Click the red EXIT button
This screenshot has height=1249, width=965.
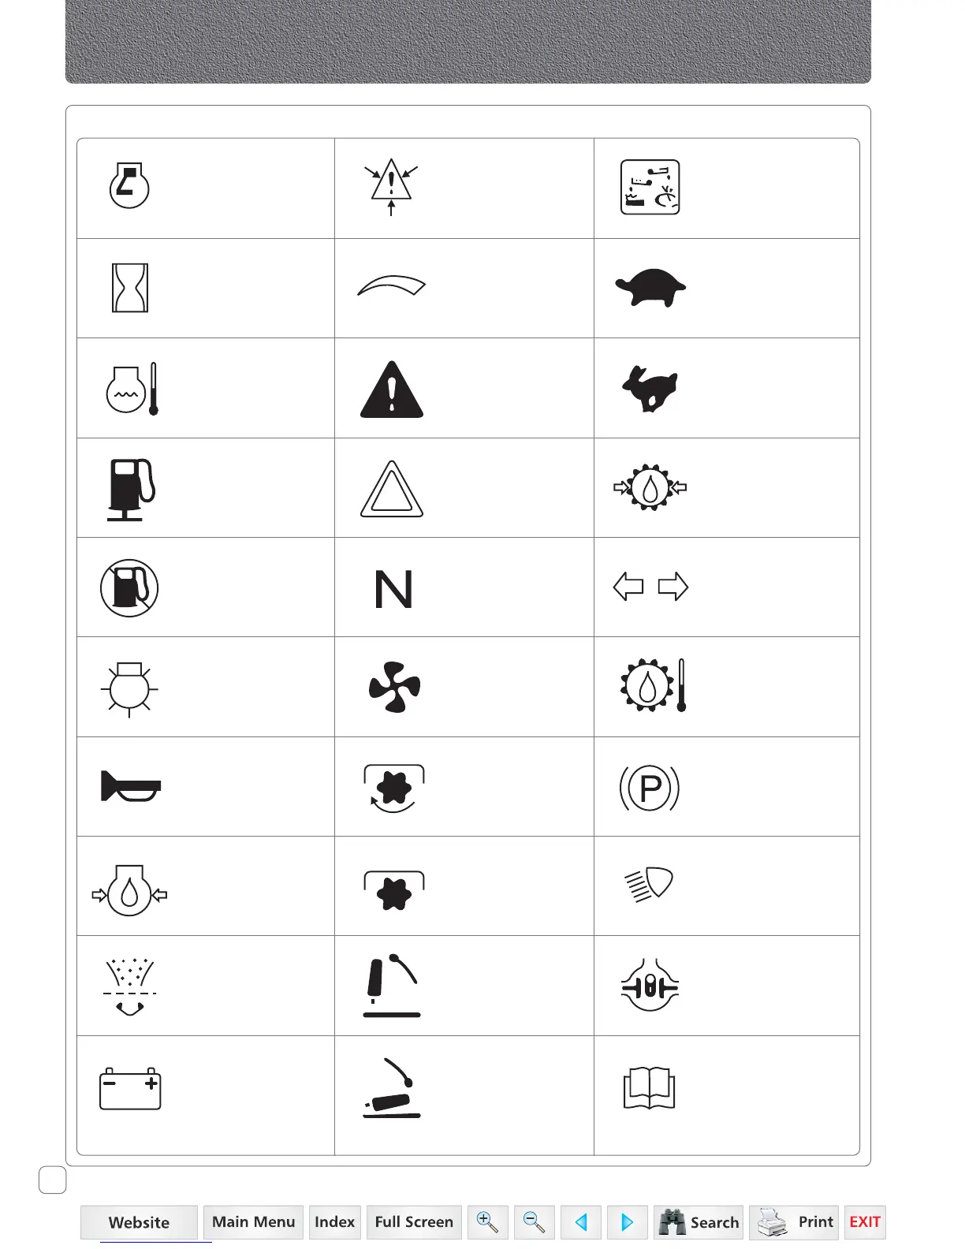coord(865,1222)
